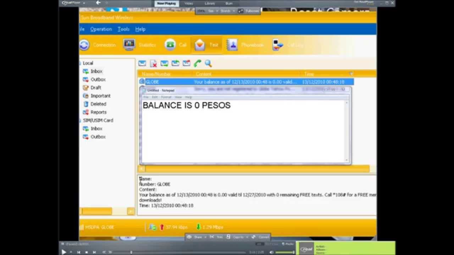Open the Tools menu
454x255 pixels.
123,29
